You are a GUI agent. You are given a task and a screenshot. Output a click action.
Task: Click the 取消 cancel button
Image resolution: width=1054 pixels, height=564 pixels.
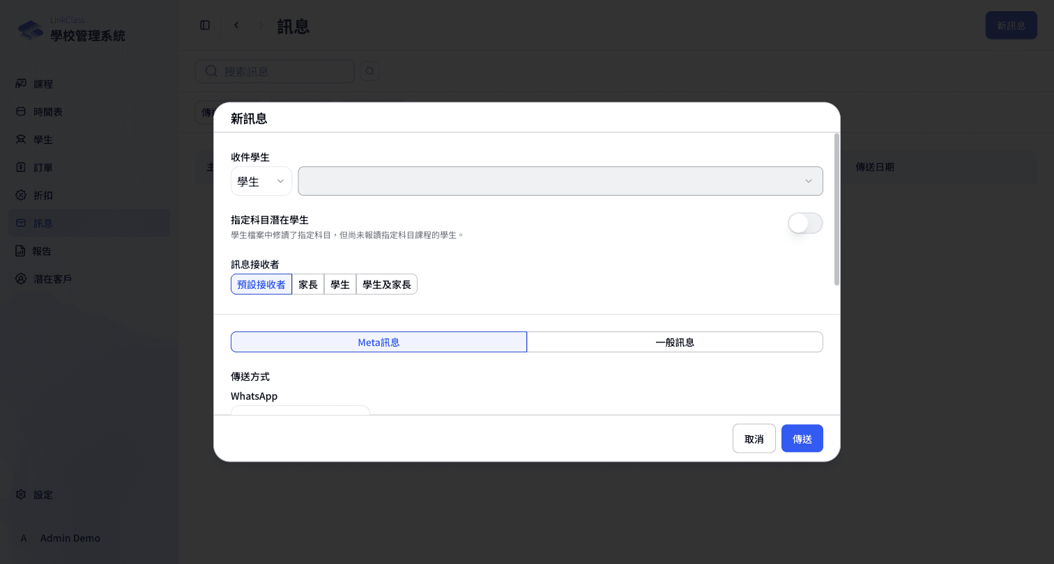(x=754, y=439)
